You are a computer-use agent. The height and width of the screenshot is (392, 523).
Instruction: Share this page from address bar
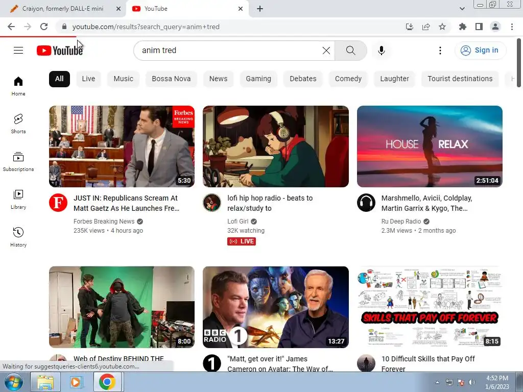click(x=426, y=27)
